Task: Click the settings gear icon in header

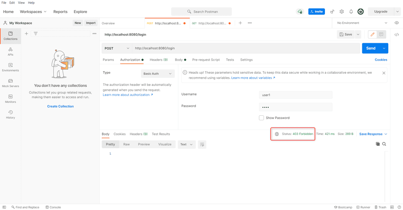Action: [x=342, y=12]
